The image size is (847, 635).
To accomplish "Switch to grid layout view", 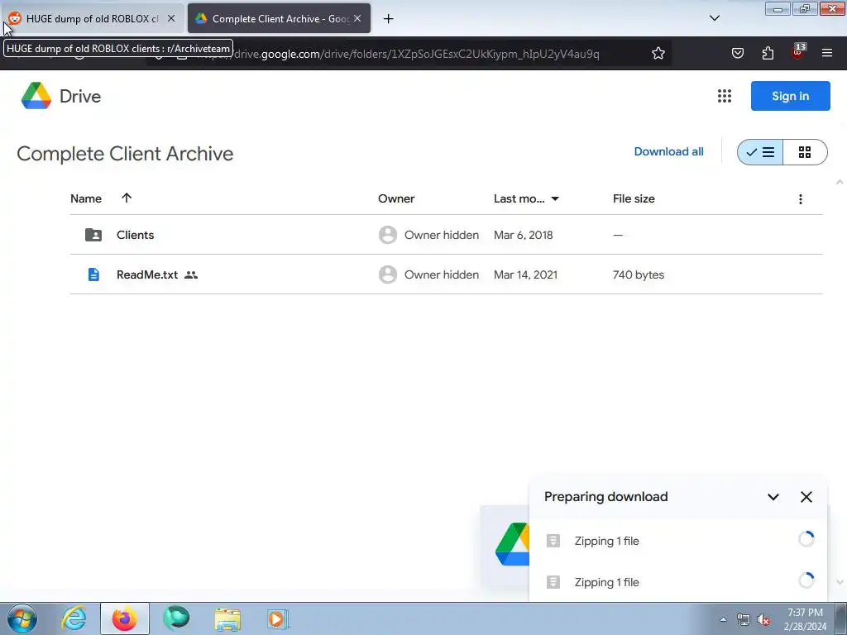I will tap(805, 152).
